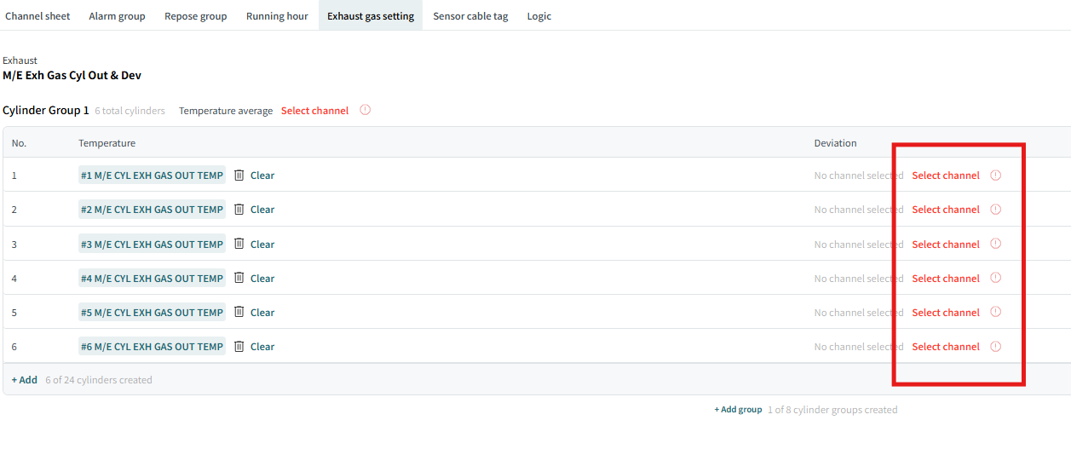This screenshot has width=1071, height=449.
Task: Select deviation channel for cylinder 2
Action: click(x=946, y=210)
